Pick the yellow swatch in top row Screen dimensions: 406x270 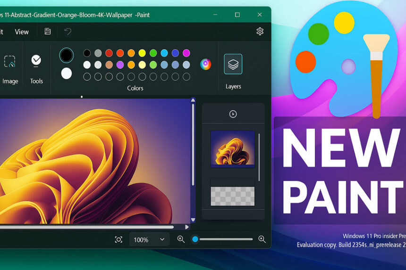click(x=142, y=53)
